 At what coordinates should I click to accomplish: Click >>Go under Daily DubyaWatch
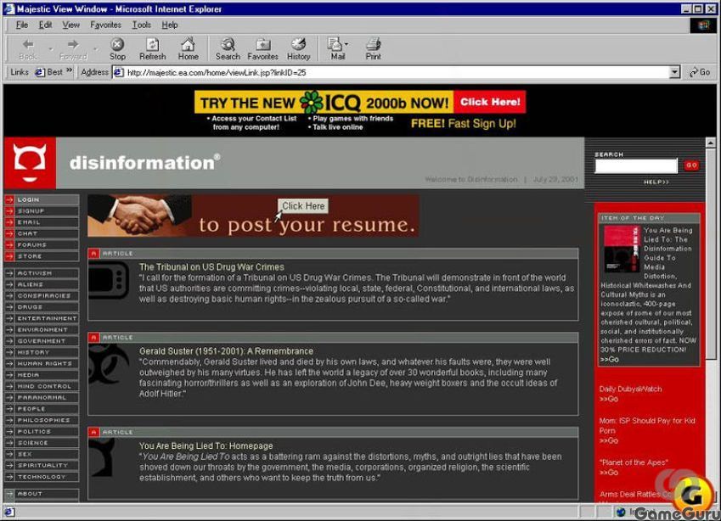click(609, 399)
